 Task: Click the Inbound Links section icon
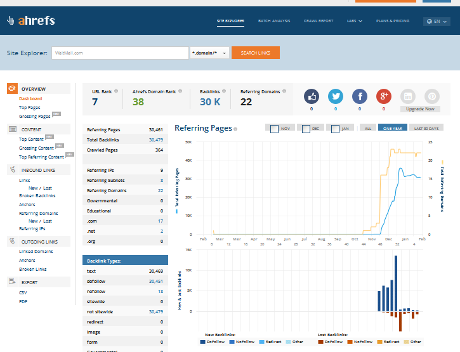coord(12,169)
